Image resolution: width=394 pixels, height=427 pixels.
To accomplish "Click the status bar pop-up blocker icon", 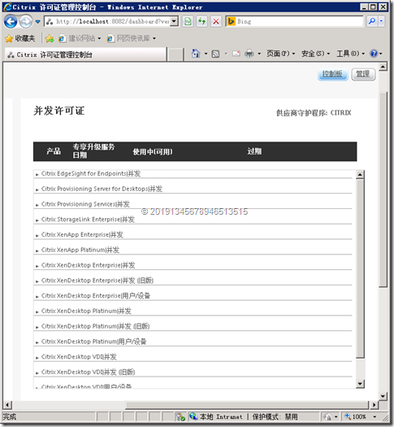I will pos(180,416).
